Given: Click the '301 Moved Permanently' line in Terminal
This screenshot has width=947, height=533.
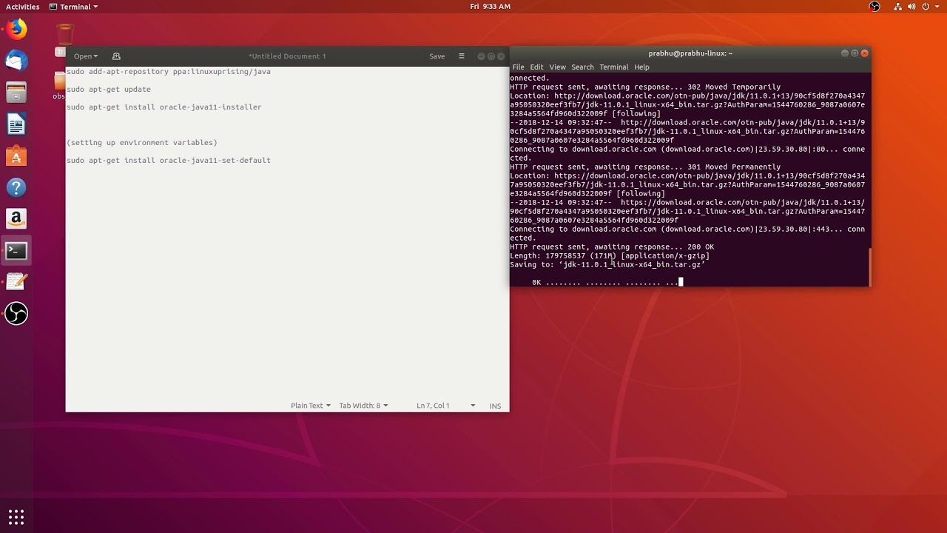Looking at the screenshot, I should pos(645,167).
